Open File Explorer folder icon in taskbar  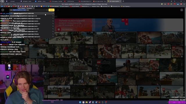[87, 102]
